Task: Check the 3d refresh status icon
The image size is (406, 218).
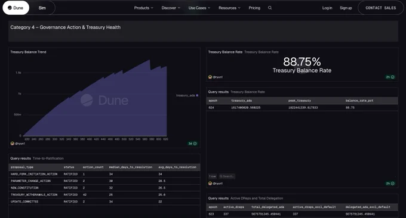Action: 195,144
